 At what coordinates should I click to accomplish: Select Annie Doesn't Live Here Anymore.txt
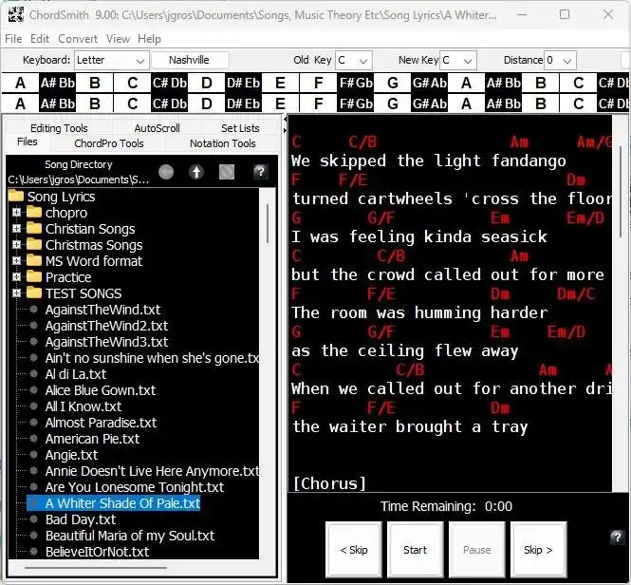point(152,471)
